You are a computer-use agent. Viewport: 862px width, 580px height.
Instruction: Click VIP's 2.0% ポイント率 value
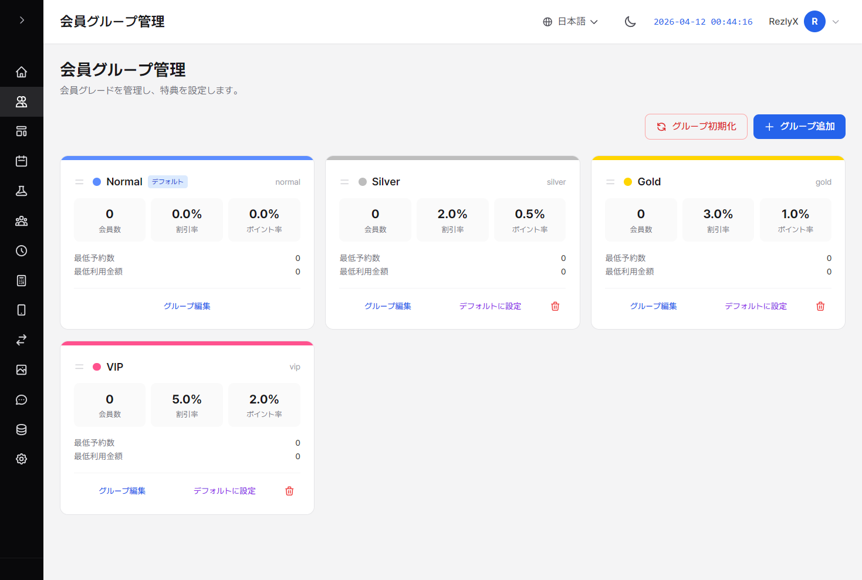(x=264, y=399)
